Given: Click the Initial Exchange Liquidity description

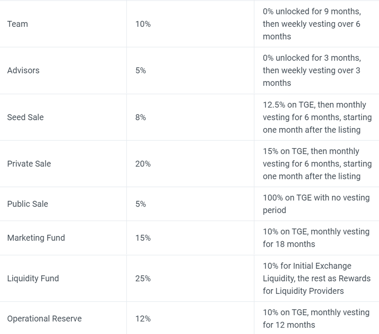Looking at the screenshot, I should point(316,278).
